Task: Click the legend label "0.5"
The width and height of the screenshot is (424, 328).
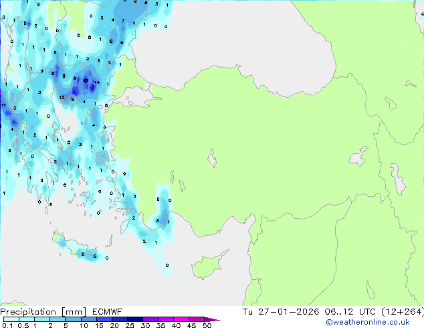Action: click(x=23, y=325)
